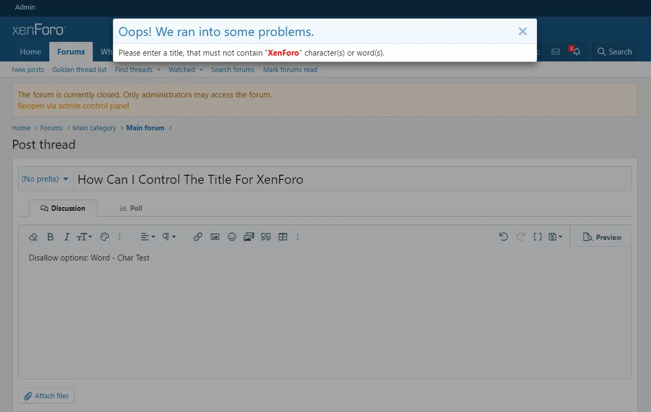
Task: Toggle BB code mode with bracket icon
Action: coord(538,237)
